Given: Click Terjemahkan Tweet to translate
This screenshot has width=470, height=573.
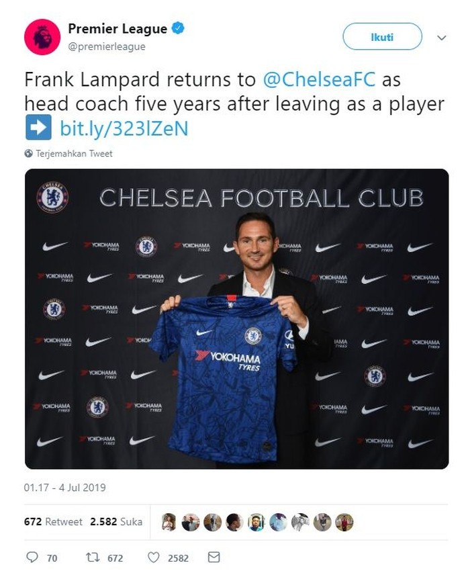Looking at the screenshot, I should tap(74, 153).
